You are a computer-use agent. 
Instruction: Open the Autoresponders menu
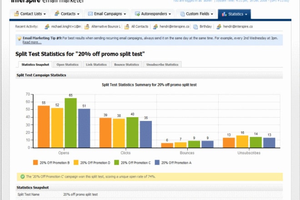(x=153, y=14)
